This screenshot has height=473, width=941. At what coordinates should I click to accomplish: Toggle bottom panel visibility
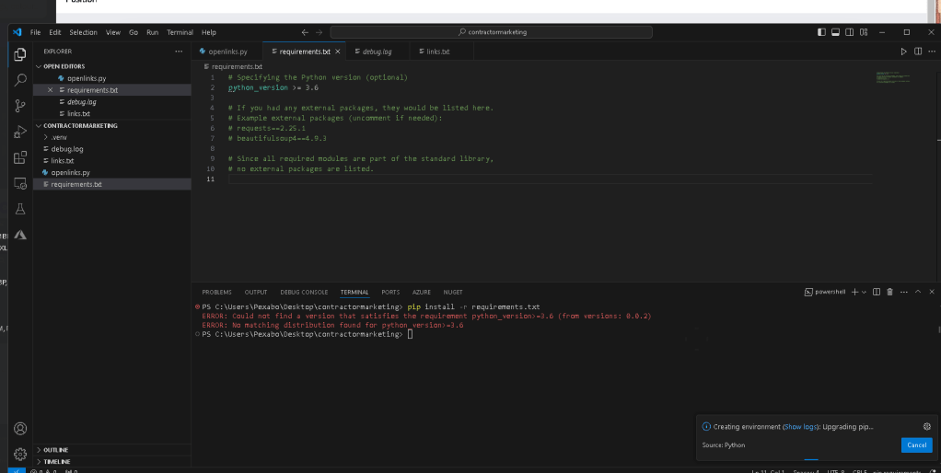point(835,32)
